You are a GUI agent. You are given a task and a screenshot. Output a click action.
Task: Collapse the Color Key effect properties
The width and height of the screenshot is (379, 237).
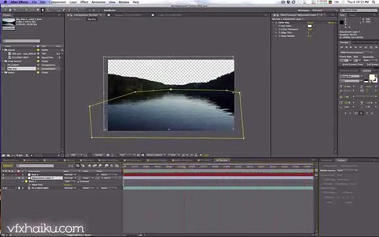pos(273,22)
